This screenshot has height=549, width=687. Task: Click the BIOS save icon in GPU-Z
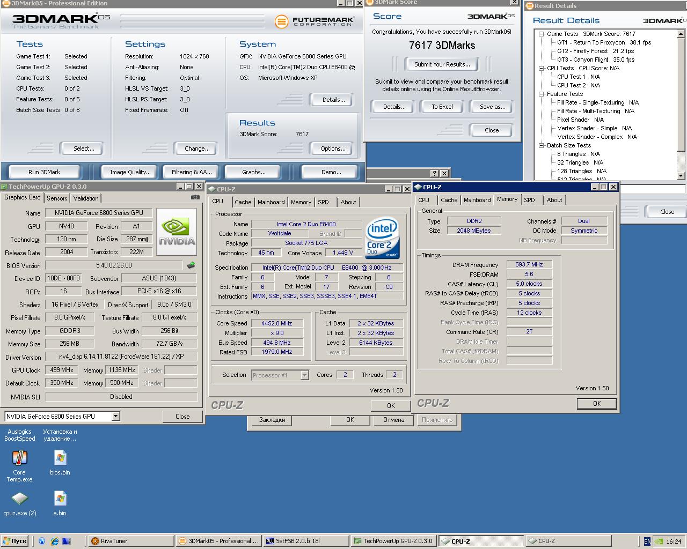point(191,265)
